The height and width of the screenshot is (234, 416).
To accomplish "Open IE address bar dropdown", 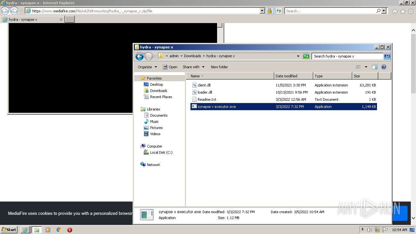I will [262, 11].
